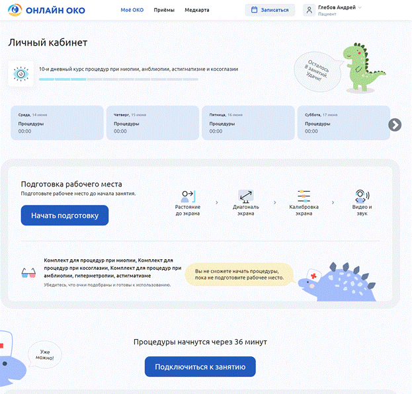Select the Расстояние до экрана icon
Image resolution: width=412 pixels, height=394 pixels.
click(187, 196)
